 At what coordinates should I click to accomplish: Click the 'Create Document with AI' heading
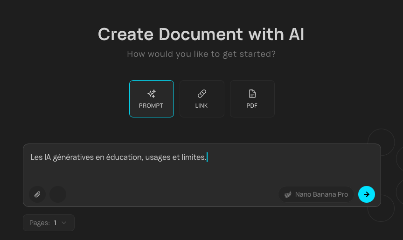point(201,34)
